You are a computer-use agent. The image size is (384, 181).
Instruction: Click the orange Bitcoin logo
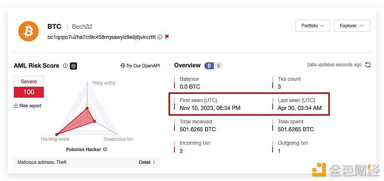click(28, 31)
